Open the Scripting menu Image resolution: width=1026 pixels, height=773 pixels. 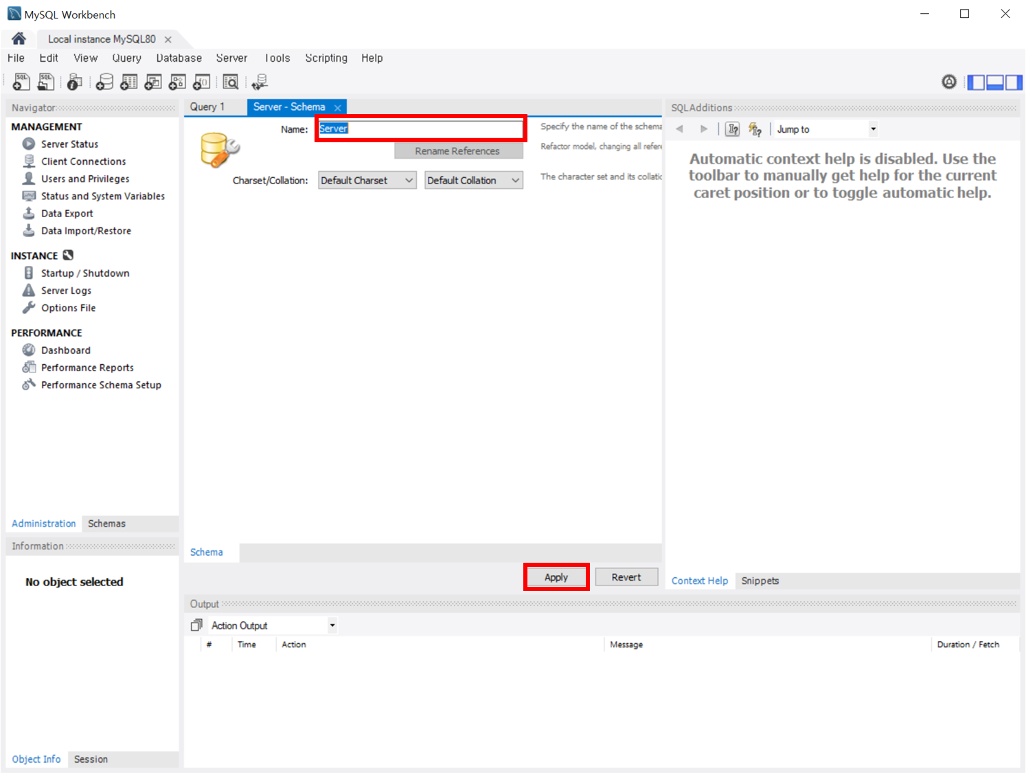[326, 58]
